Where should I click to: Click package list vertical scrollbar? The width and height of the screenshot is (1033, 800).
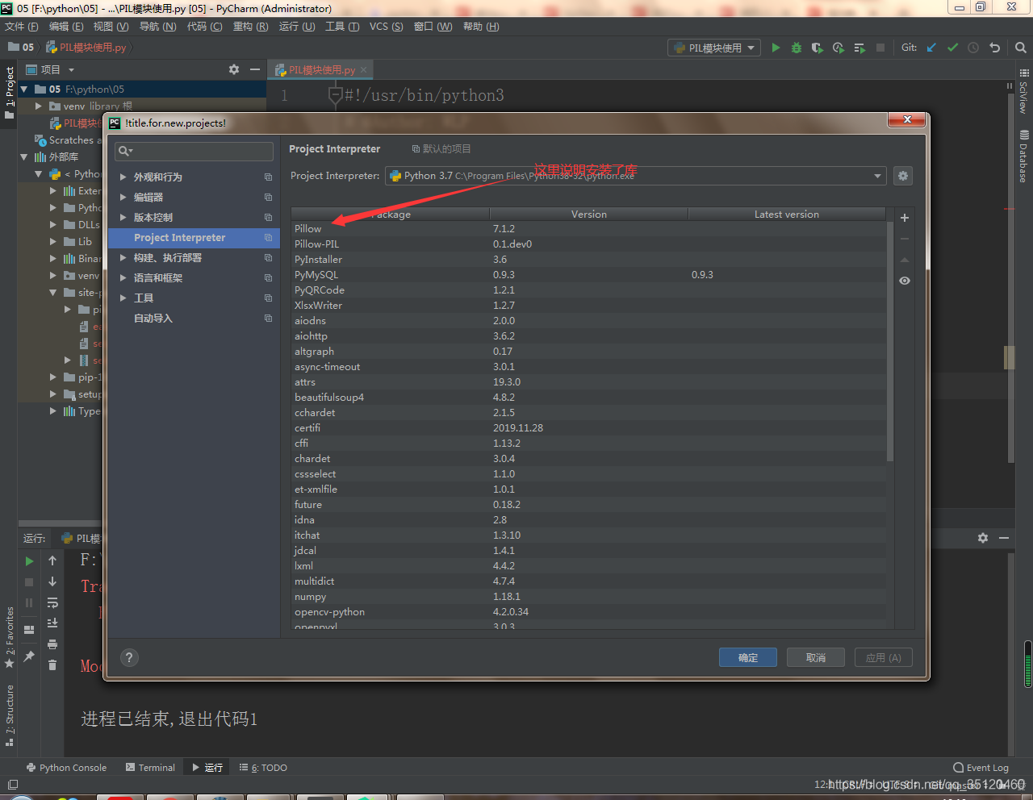[890, 342]
